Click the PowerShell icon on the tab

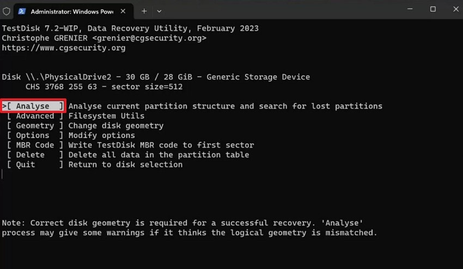pos(22,11)
